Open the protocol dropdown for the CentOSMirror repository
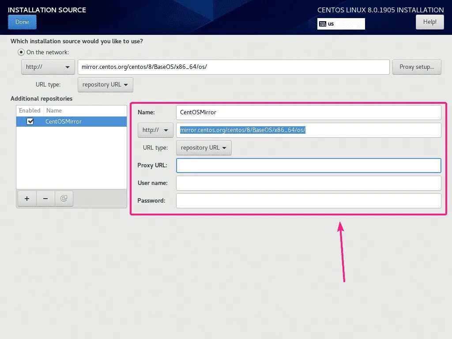452x339 pixels. 155,130
